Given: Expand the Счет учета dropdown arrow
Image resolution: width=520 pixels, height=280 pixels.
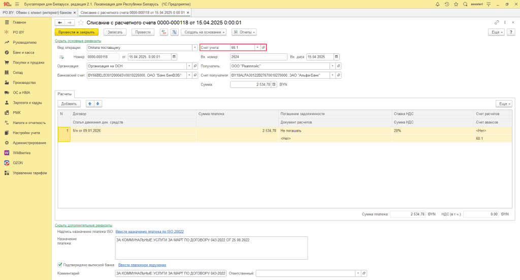Looking at the screenshot, I should (257, 47).
